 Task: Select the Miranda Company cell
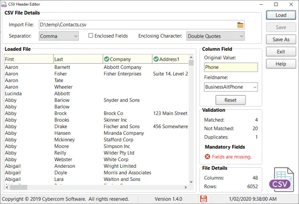tap(124, 133)
